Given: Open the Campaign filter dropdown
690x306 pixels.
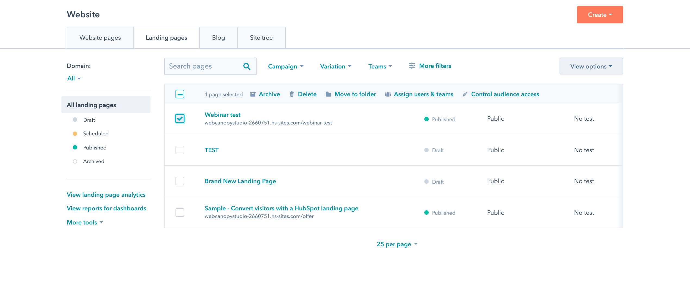Looking at the screenshot, I should point(286,66).
